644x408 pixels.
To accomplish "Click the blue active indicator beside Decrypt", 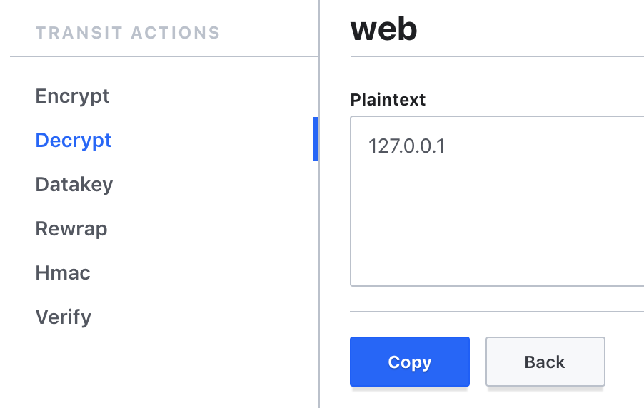I will click(x=316, y=139).
